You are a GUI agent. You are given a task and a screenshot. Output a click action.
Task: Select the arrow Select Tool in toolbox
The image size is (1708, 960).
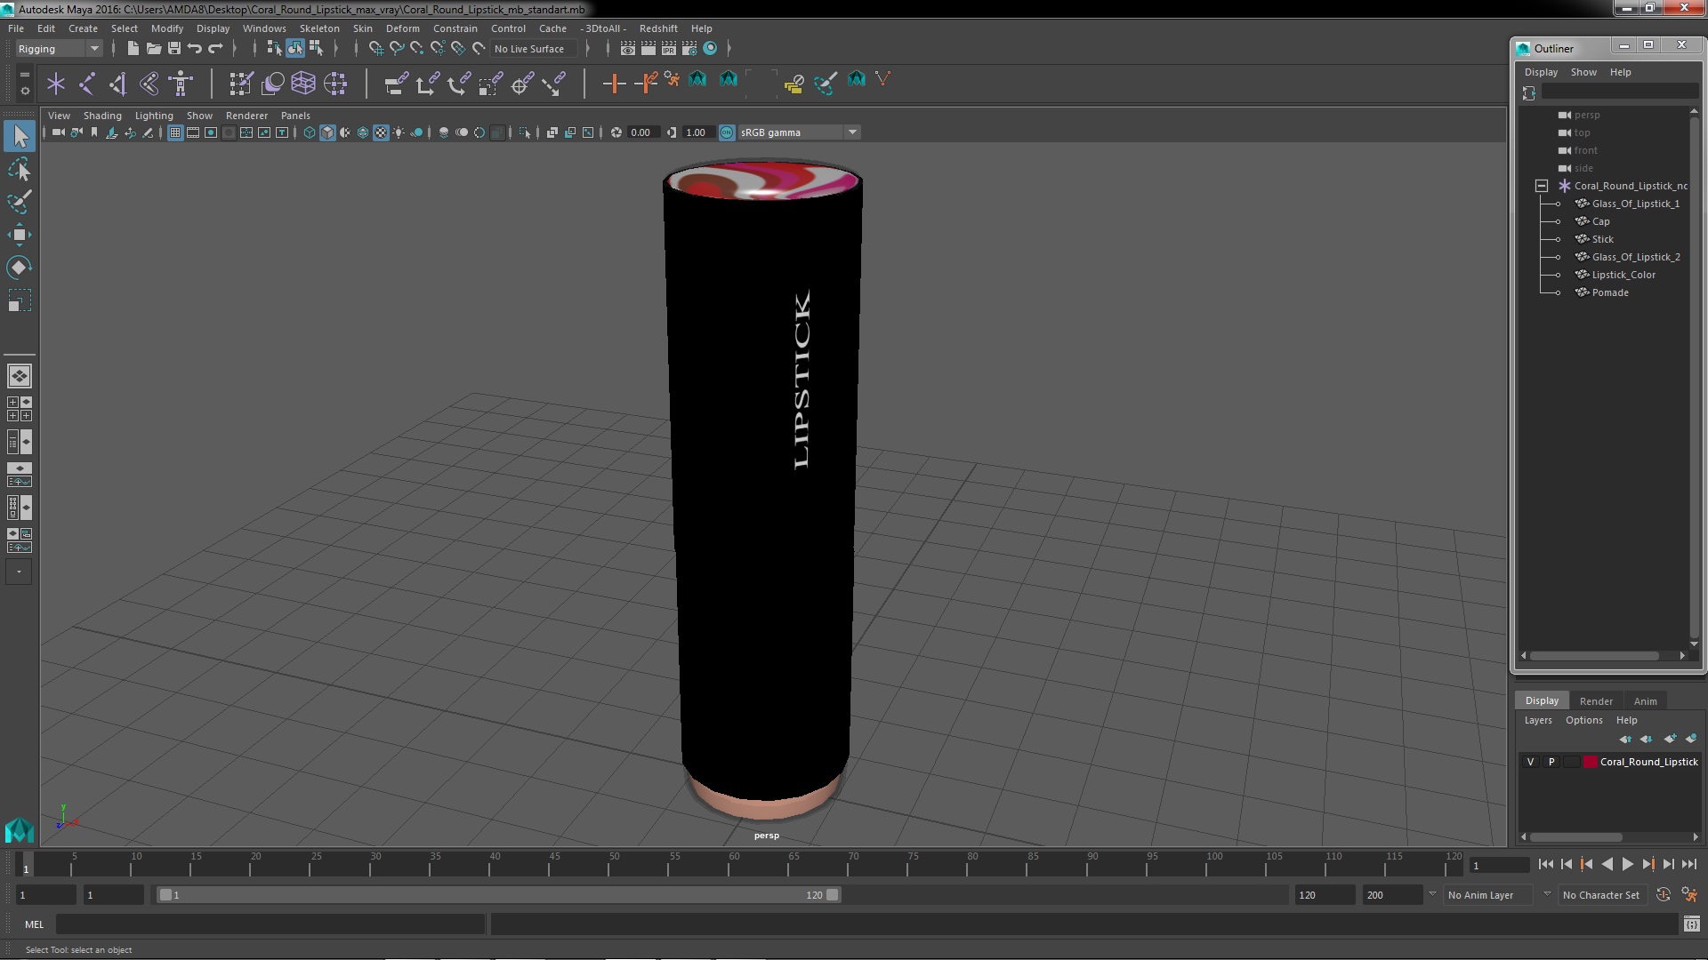tap(20, 136)
